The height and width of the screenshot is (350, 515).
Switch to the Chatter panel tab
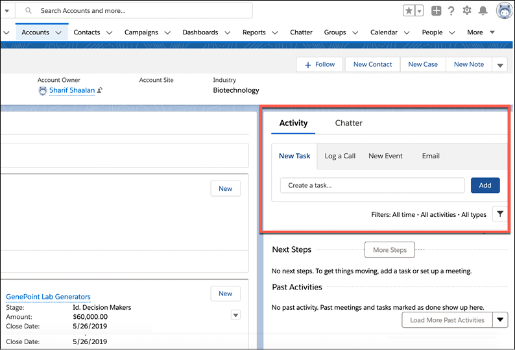click(x=348, y=123)
